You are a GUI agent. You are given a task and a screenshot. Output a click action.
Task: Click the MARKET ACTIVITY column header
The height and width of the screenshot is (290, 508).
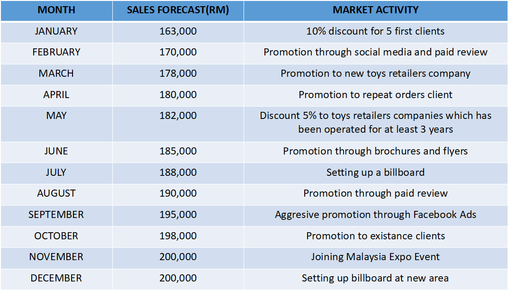(x=375, y=10)
